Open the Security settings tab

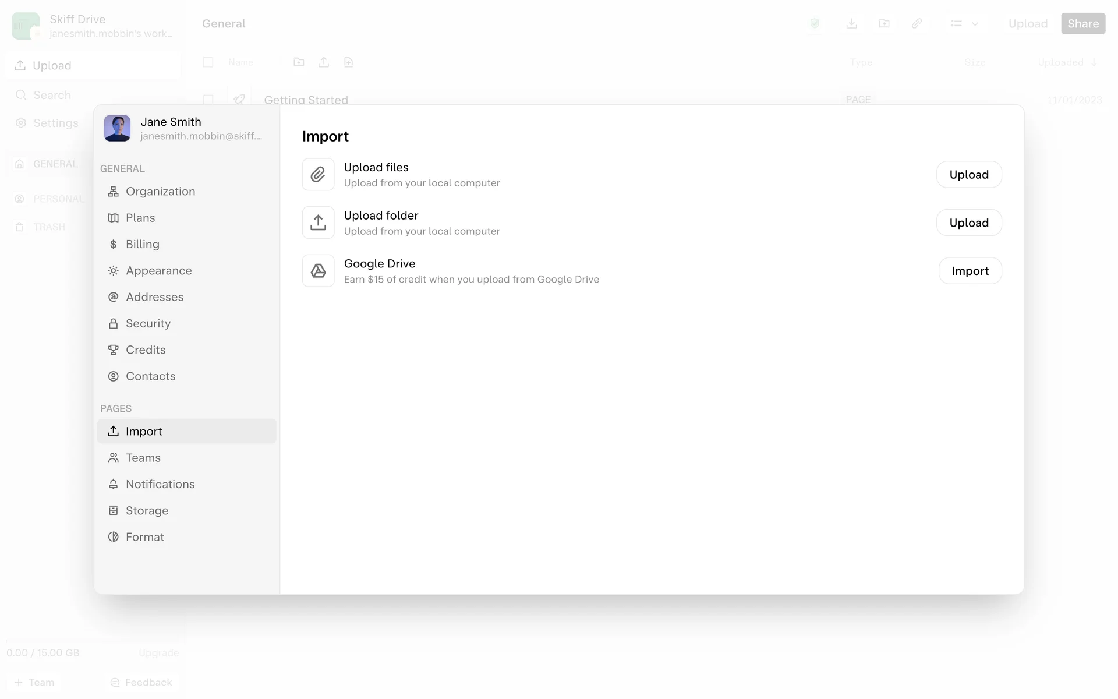tap(148, 323)
